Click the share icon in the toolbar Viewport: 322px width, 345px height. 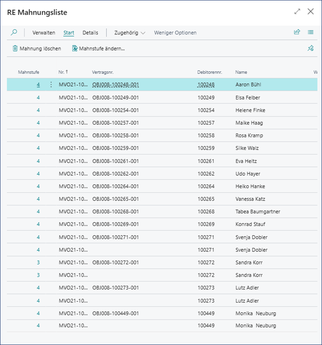(x=297, y=33)
